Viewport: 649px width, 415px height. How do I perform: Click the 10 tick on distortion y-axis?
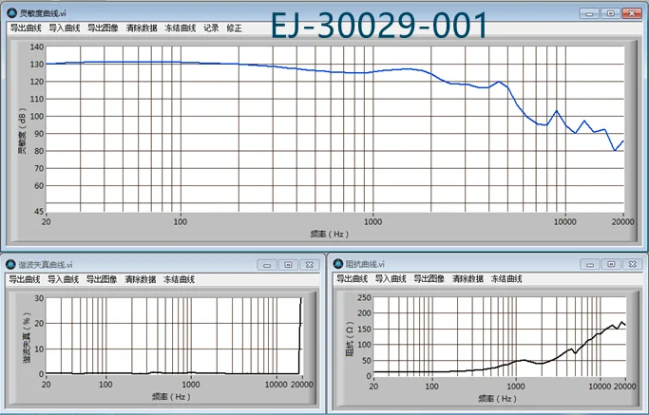pyautogui.click(x=39, y=349)
